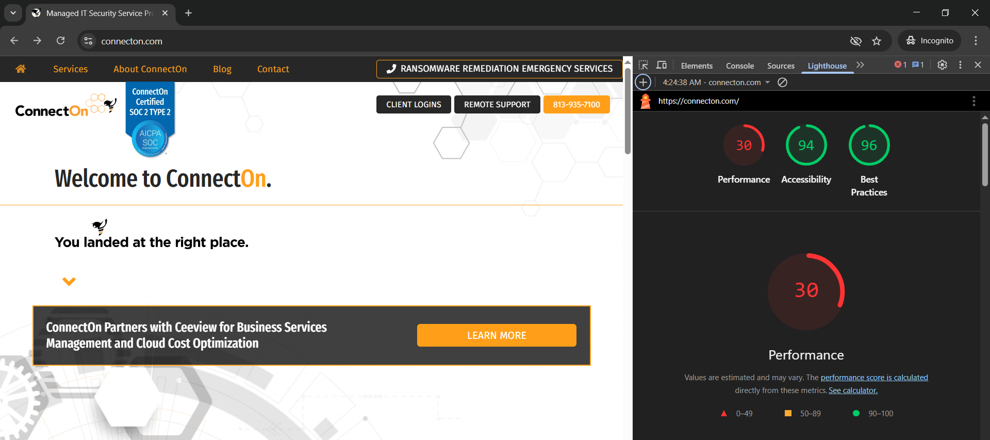
Task: Bookmark this page with the star icon
Action: coord(877,41)
